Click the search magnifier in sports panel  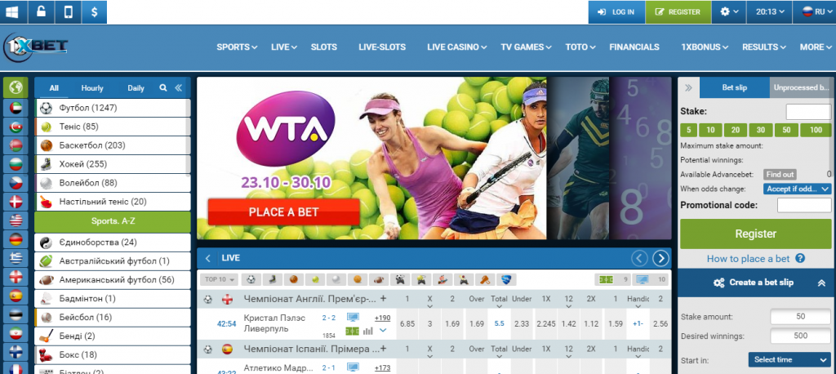coord(163,88)
